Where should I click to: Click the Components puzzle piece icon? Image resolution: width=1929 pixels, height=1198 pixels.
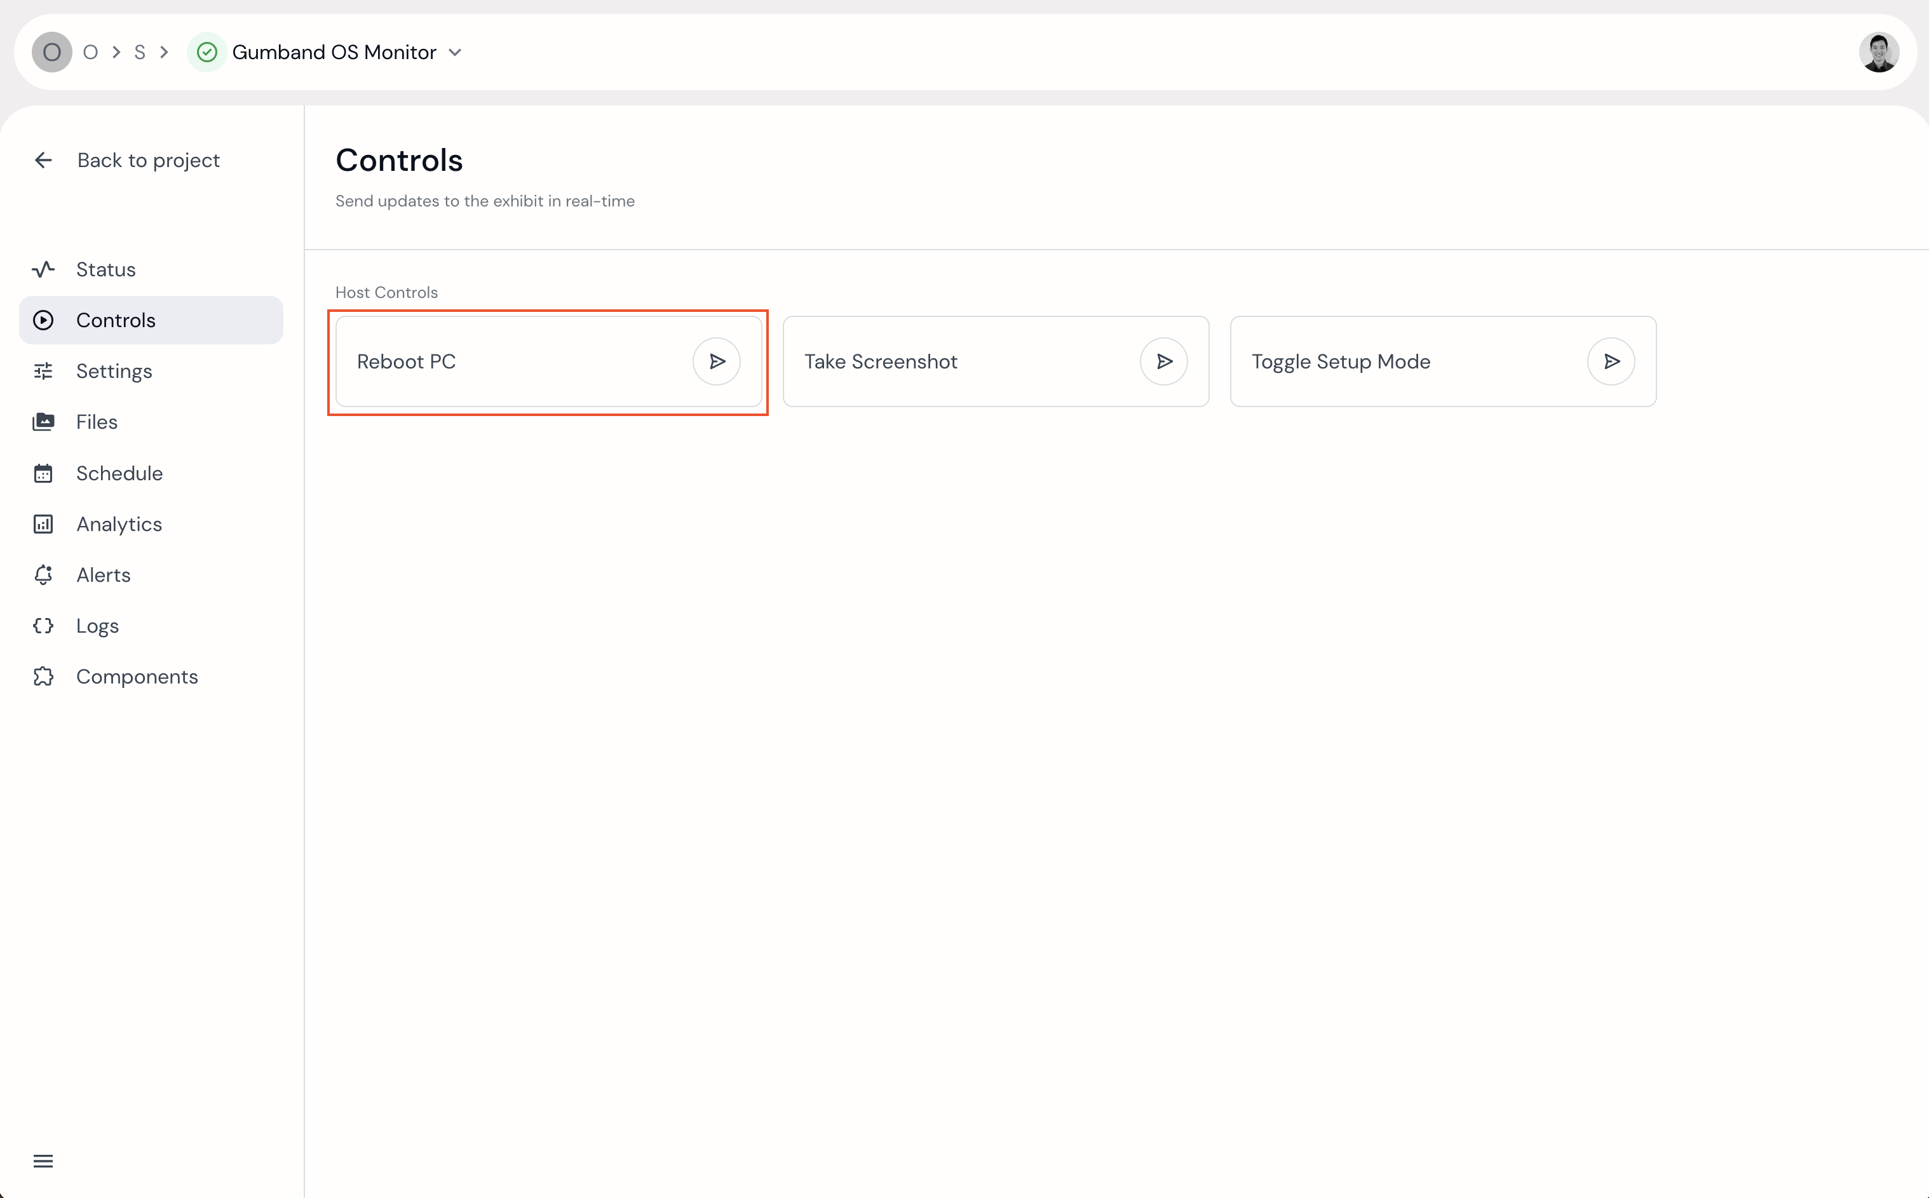pos(44,676)
